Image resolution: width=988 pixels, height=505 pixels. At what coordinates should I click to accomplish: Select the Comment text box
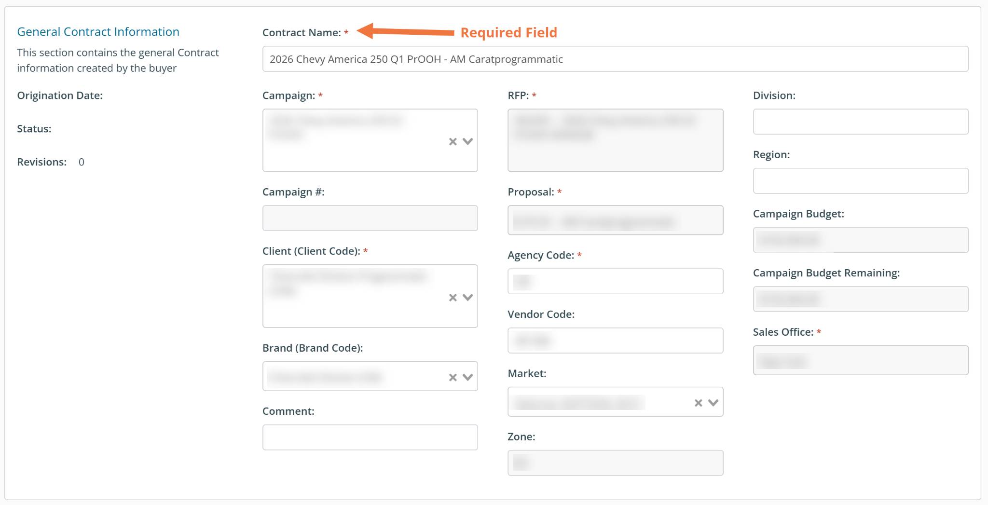tap(370, 437)
